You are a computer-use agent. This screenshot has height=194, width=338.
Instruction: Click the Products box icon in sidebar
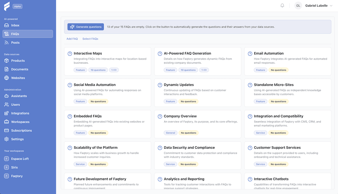tap(6, 61)
